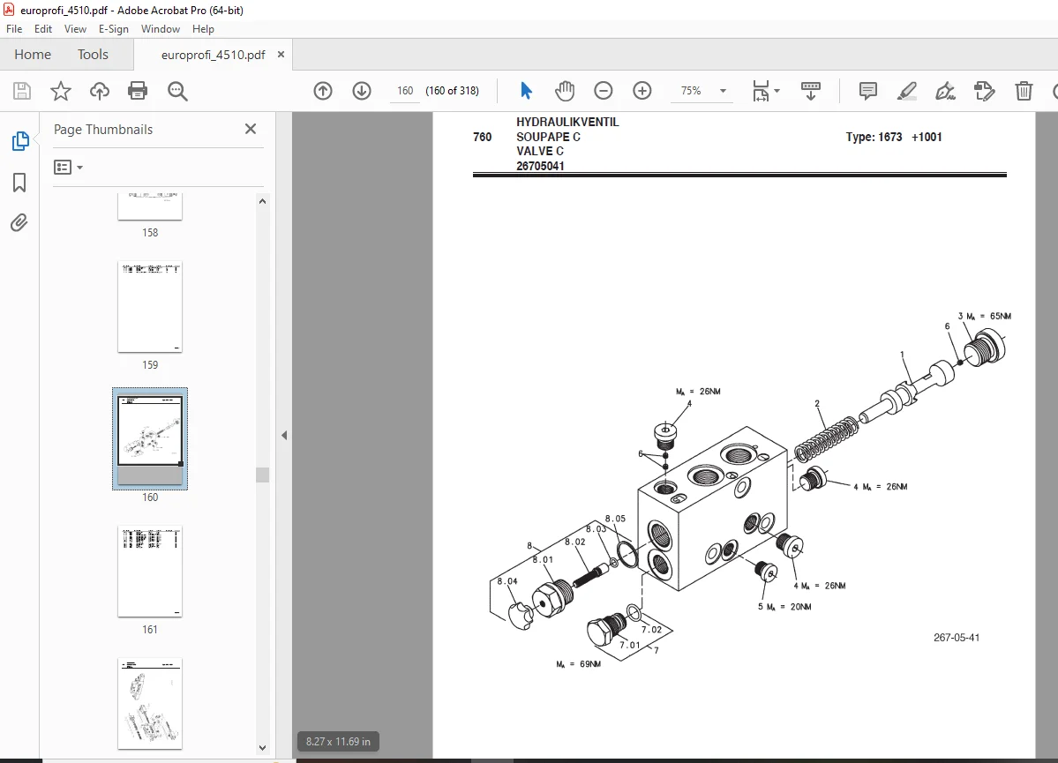Viewport: 1058px width, 763px height.
Task: Click the Type: 1673 +1001 text
Action: point(894,137)
